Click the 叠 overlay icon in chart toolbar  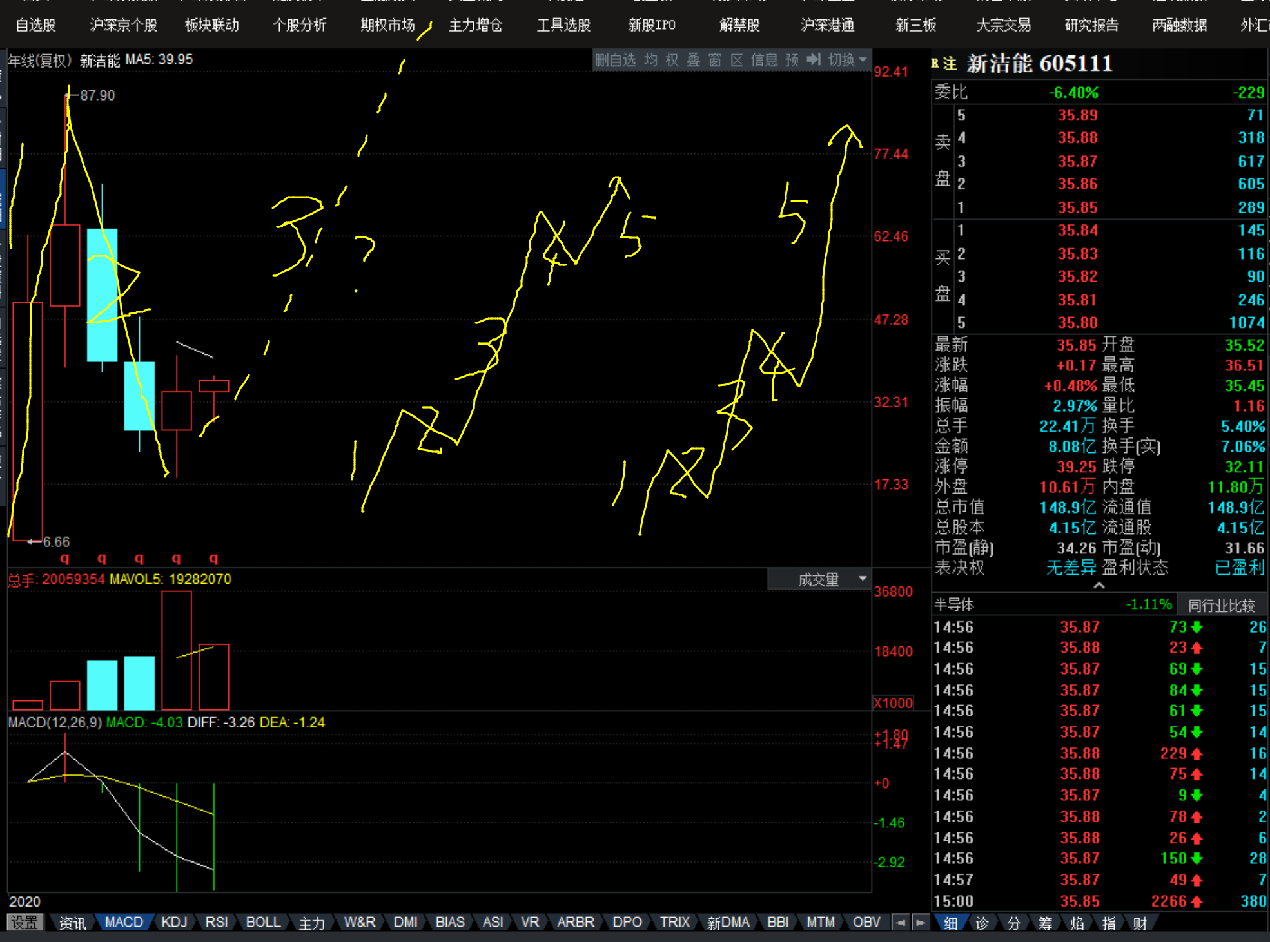pyautogui.click(x=694, y=60)
